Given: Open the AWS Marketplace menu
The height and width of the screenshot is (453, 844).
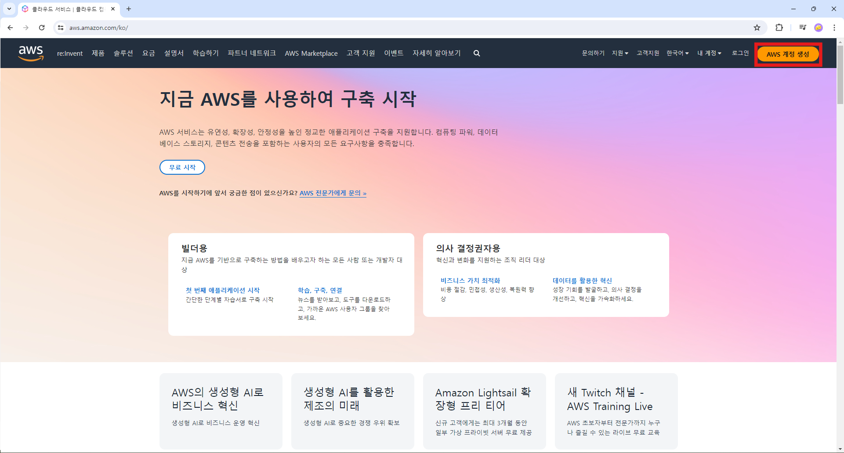Looking at the screenshot, I should coord(311,53).
